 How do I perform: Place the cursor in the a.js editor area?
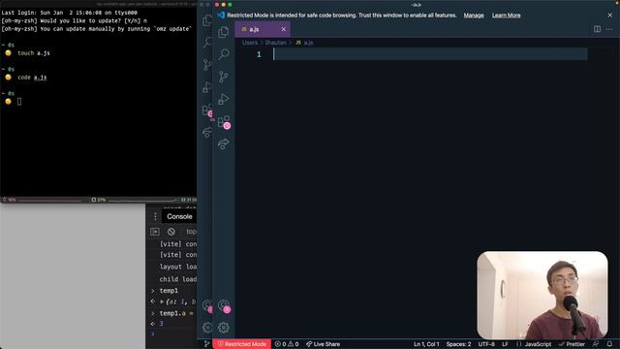pyautogui.click(x=430, y=54)
